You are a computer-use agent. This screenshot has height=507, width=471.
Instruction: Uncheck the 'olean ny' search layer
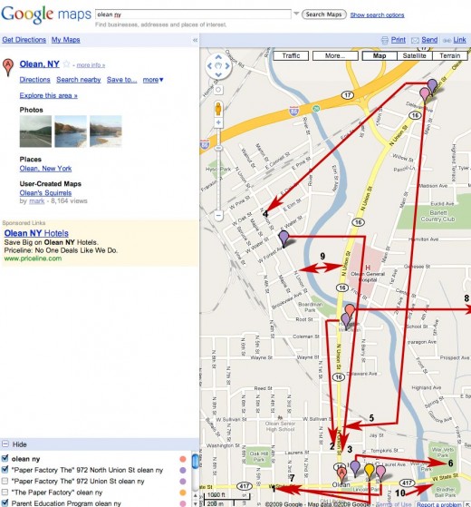tap(5, 458)
